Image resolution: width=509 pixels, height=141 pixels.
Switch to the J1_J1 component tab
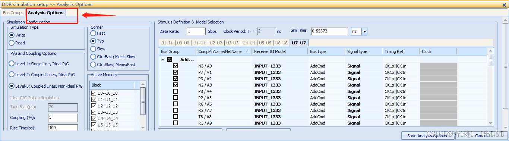(x=167, y=43)
